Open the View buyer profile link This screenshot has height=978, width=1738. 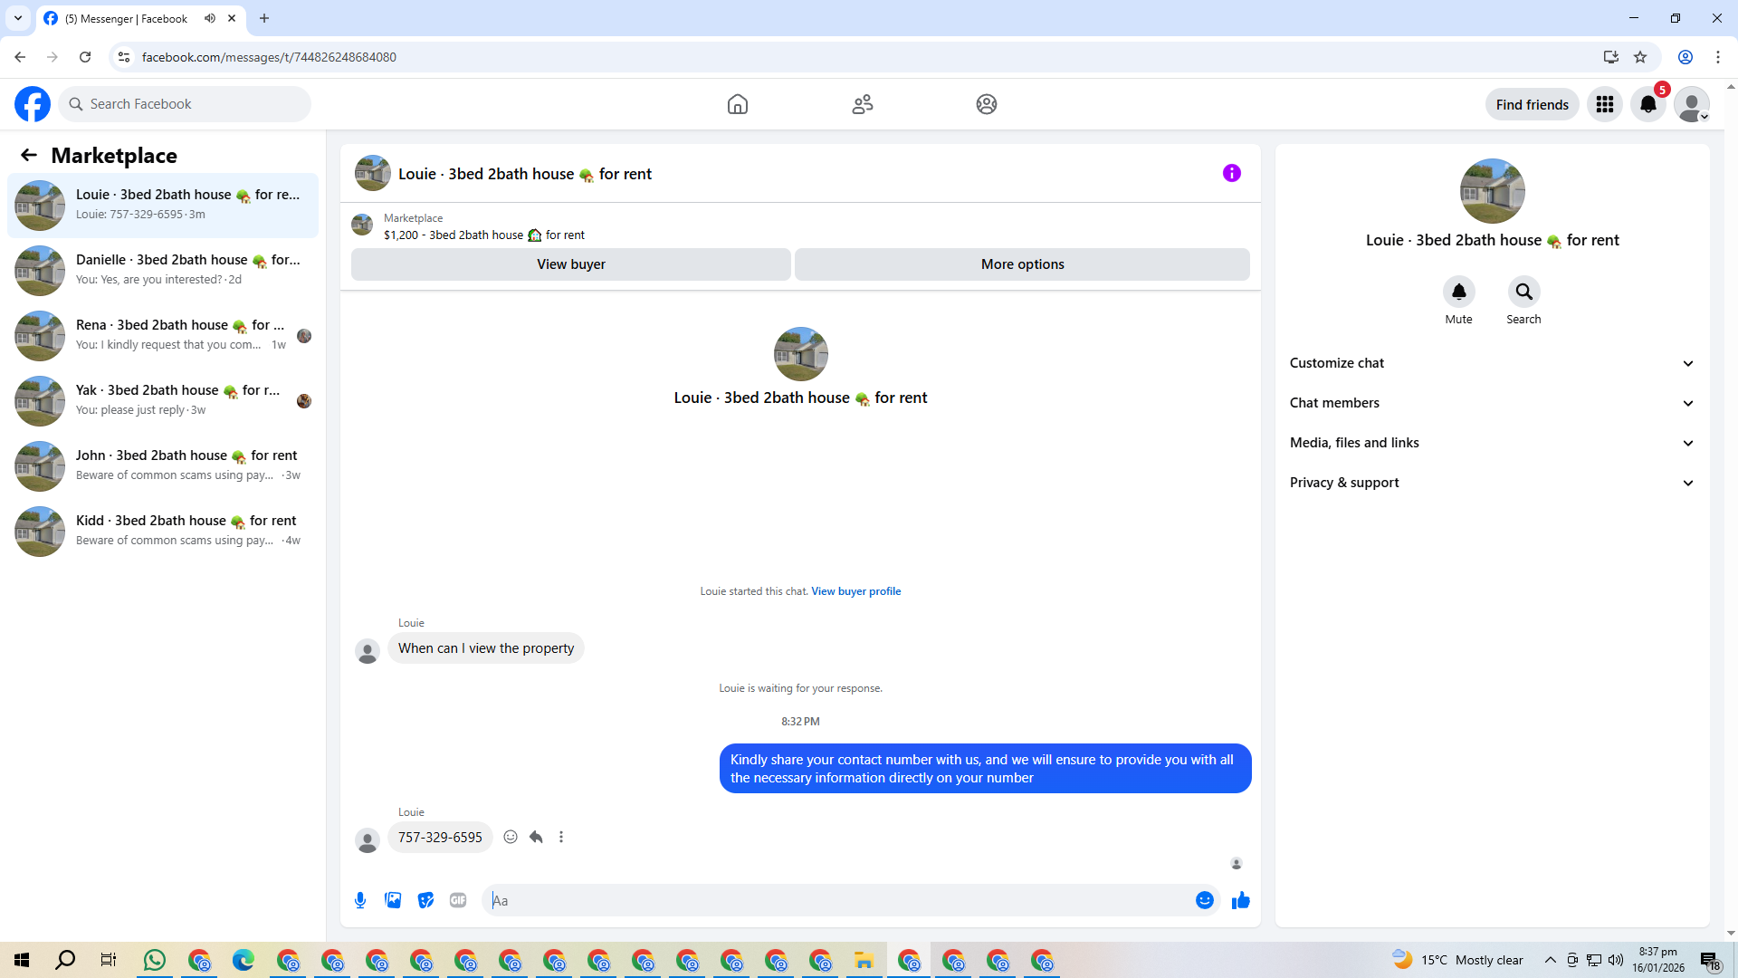click(855, 591)
